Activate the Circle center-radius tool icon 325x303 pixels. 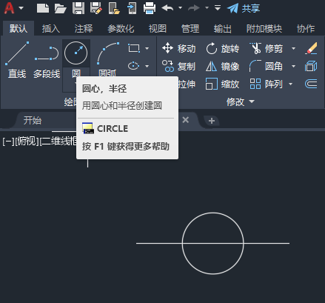[76, 53]
